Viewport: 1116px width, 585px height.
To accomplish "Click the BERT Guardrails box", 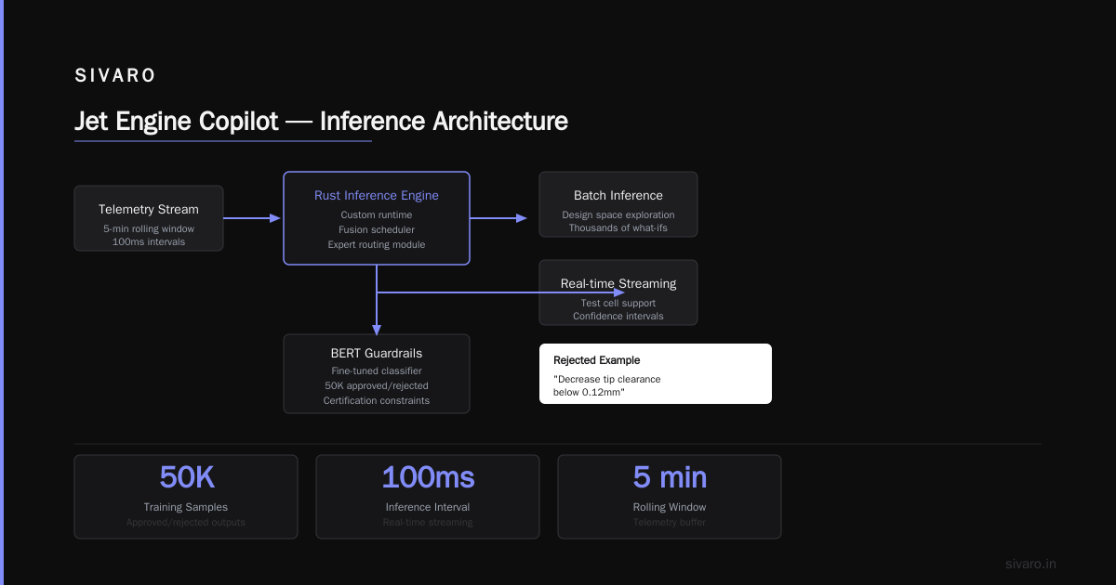I will (377, 373).
